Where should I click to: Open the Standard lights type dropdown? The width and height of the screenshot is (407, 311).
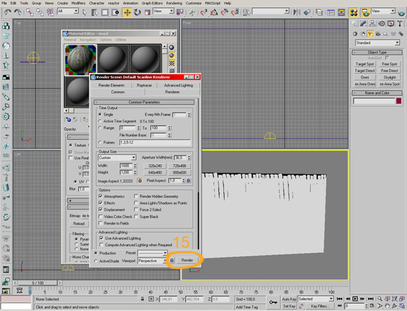tap(378, 43)
